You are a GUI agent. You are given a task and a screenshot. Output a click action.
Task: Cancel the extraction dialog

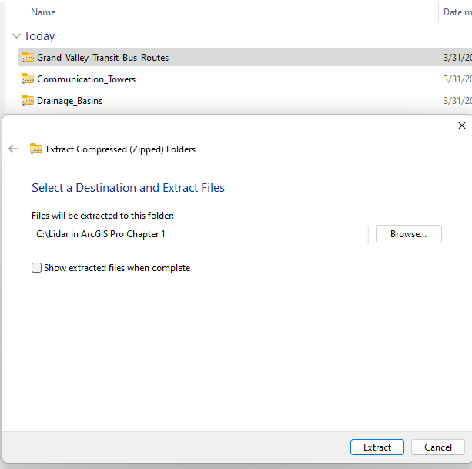coord(438,447)
